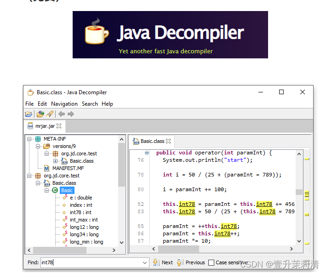The image size is (326, 273).
Task: Open the File menu
Action: tap(29, 104)
